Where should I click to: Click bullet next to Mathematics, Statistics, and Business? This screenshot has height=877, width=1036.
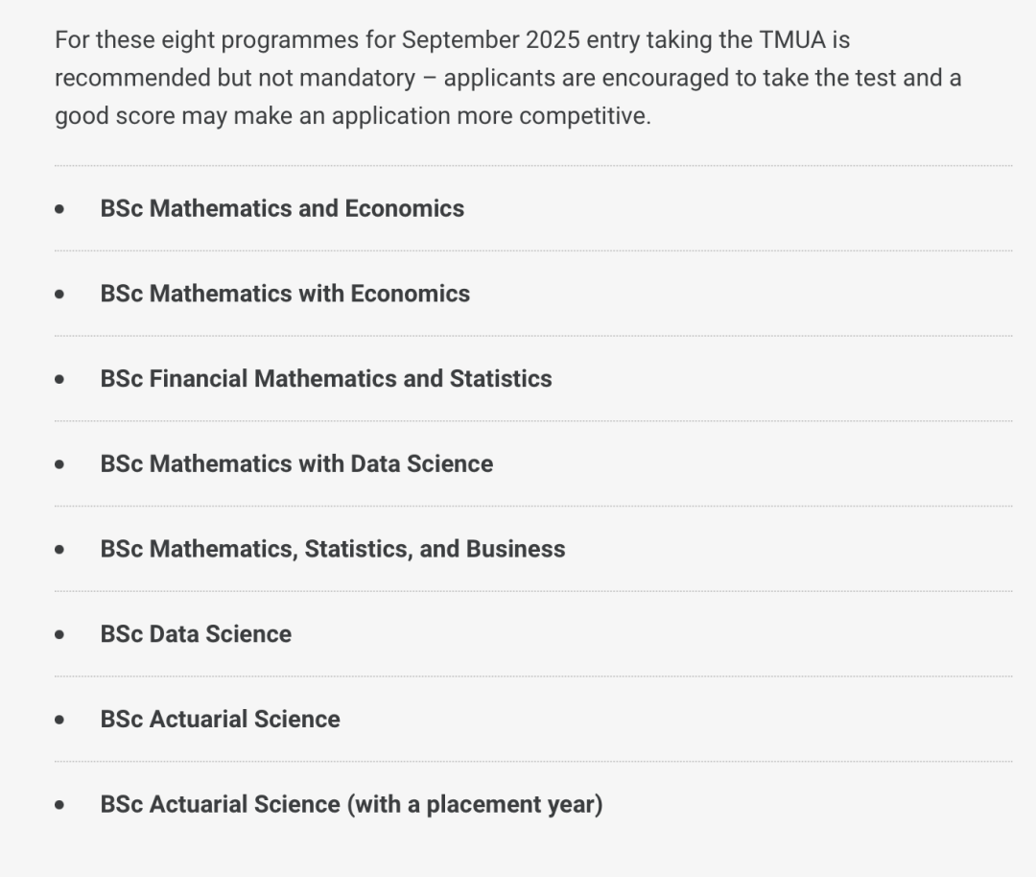click(60, 550)
